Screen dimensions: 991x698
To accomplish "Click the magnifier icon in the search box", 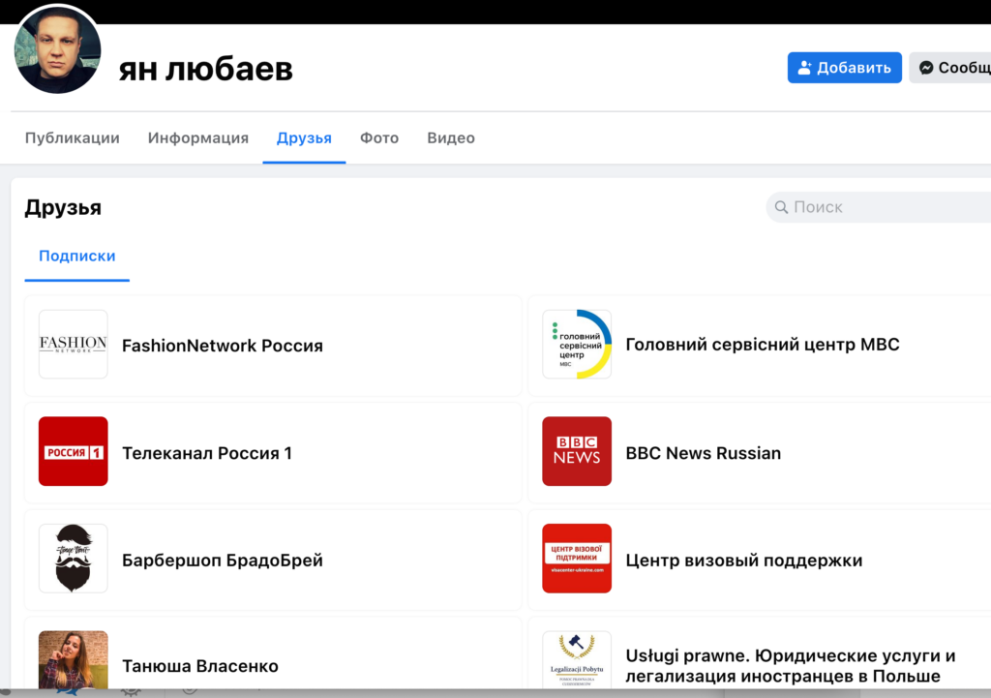I will (781, 207).
